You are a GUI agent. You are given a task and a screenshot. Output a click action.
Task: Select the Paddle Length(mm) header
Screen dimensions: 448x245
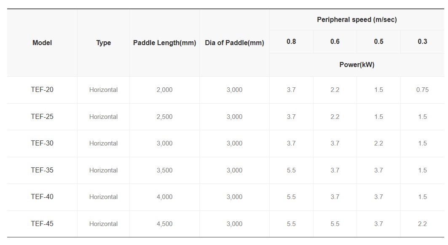(x=164, y=43)
